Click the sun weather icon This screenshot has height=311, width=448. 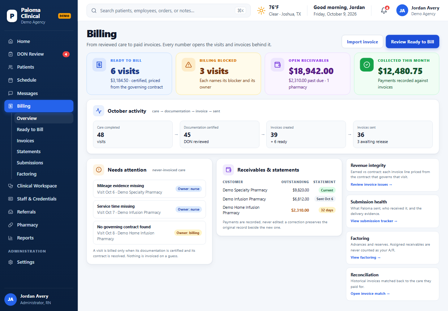pos(261,11)
